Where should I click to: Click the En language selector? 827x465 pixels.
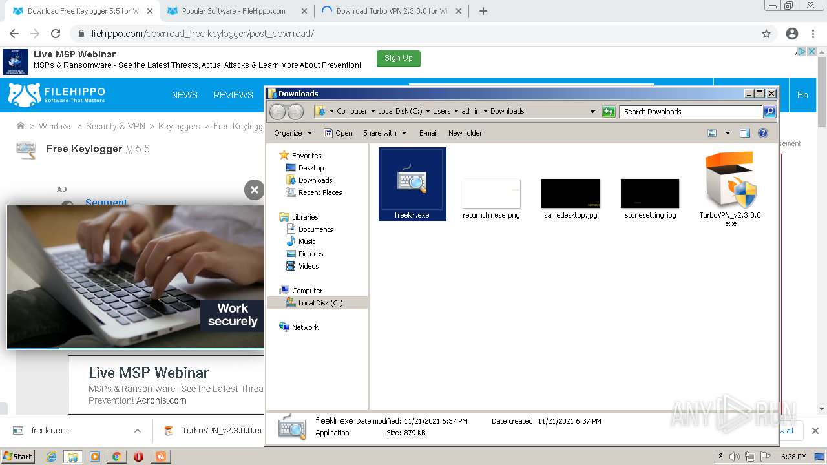[x=802, y=95]
